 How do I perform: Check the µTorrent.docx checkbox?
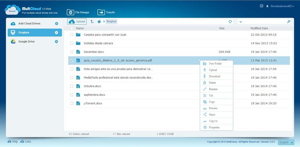71,103
